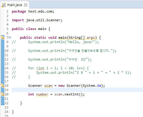Click the 'import' keyword on line 3
The image size is (143, 117).
(x=18, y=20)
